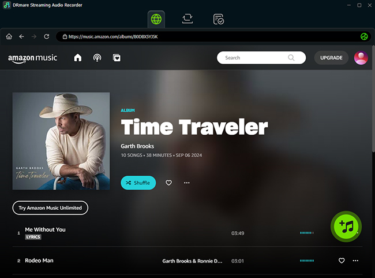Close the DRmare window
375x278 pixels.
pyautogui.click(x=369, y=5)
